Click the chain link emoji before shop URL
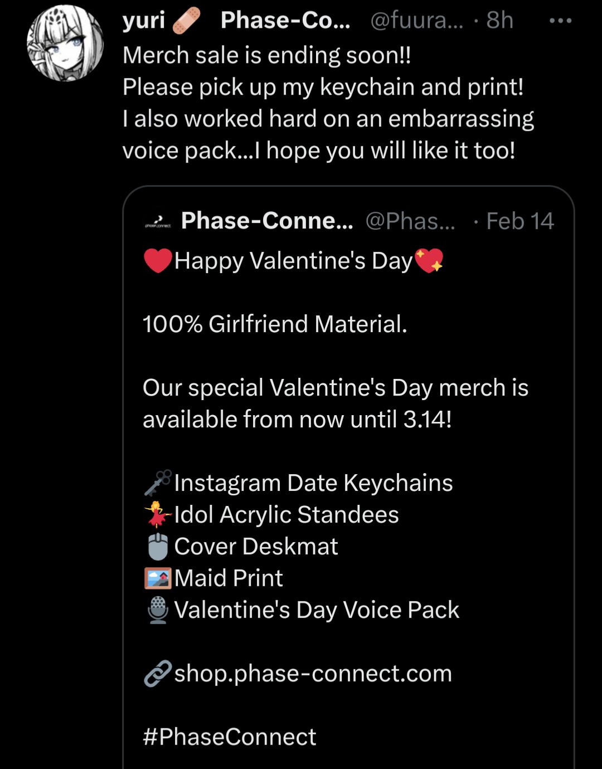Viewport: 602px width, 769px height. click(x=158, y=674)
